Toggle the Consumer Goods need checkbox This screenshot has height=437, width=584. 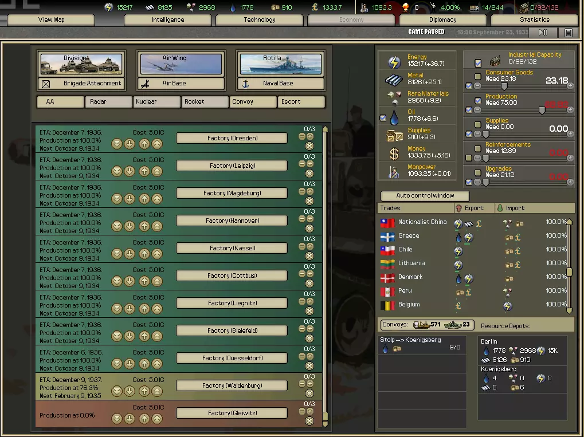[478, 76]
